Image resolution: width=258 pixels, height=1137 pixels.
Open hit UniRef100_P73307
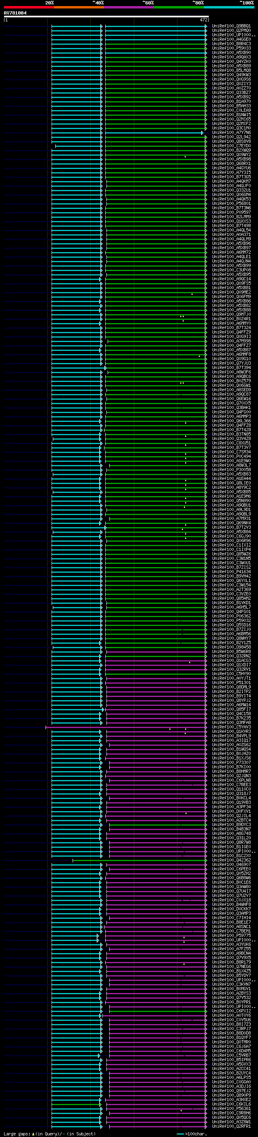231,762
